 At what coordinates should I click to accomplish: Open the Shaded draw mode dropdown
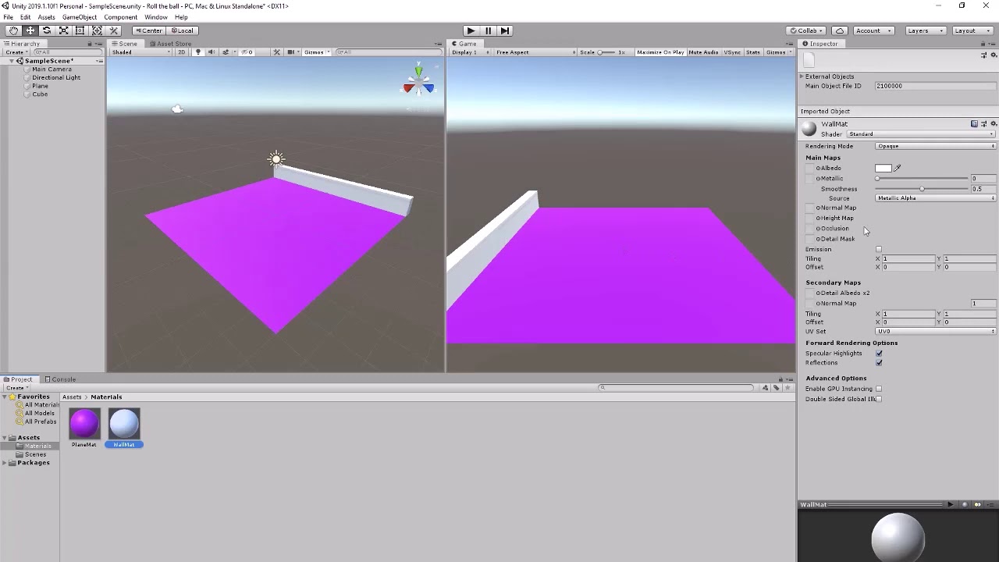(141, 52)
